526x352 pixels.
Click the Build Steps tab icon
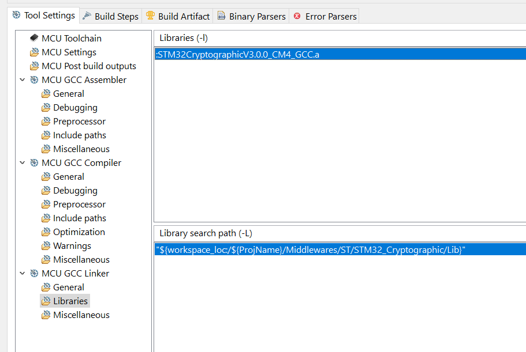(87, 16)
